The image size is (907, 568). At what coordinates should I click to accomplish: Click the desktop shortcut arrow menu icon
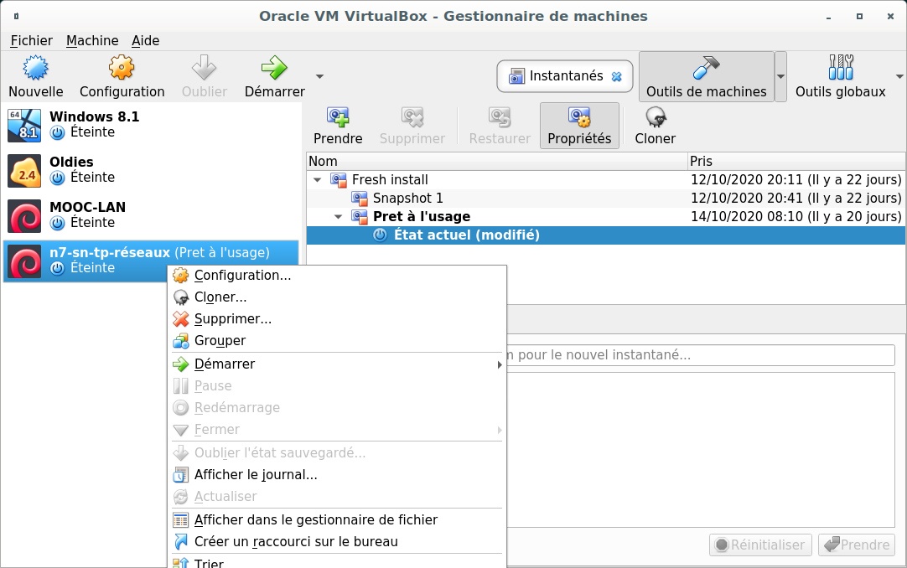coord(181,542)
